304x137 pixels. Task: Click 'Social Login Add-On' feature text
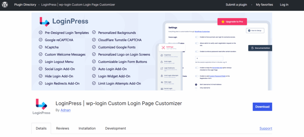[x=60, y=69]
